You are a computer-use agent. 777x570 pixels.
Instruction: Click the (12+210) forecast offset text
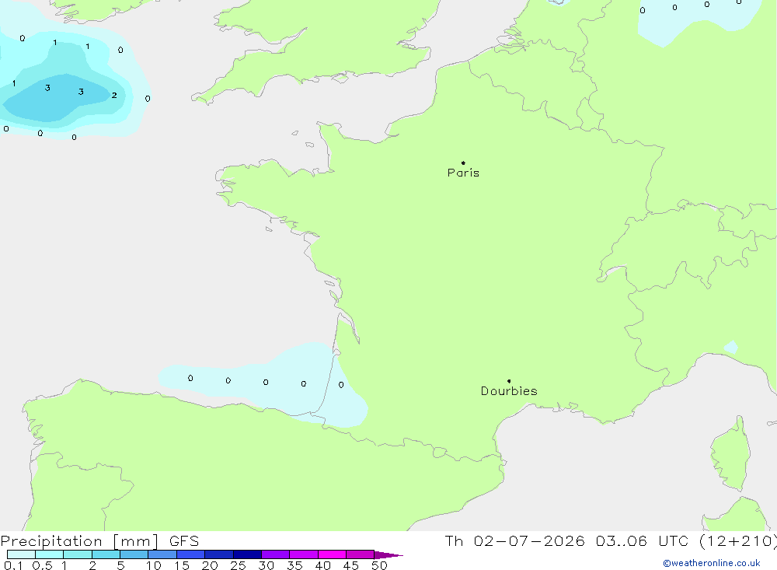point(738,540)
